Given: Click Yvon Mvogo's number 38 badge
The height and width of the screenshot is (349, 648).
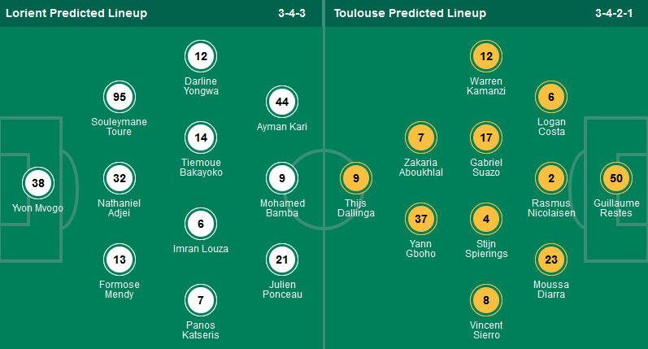Looking at the screenshot, I should click(x=38, y=183).
